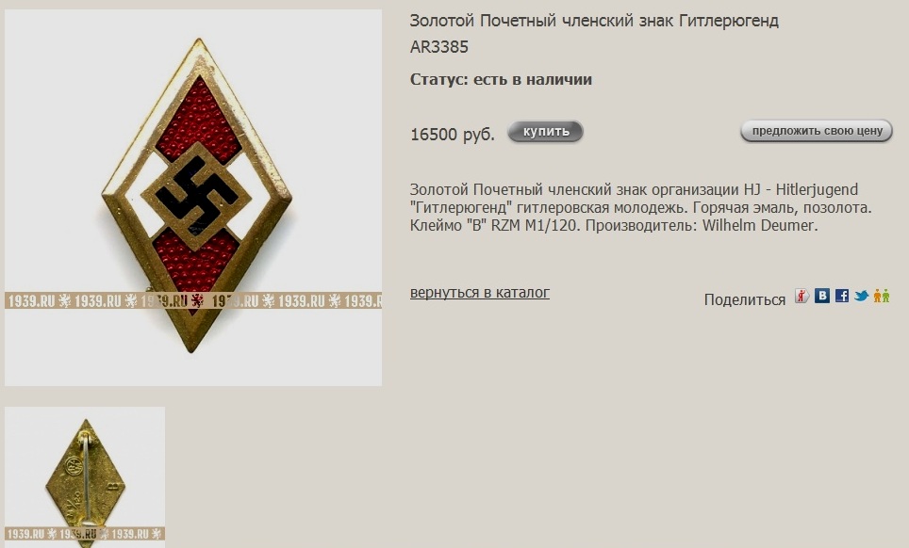
Task: Click the купить buy button
Action: click(x=546, y=132)
